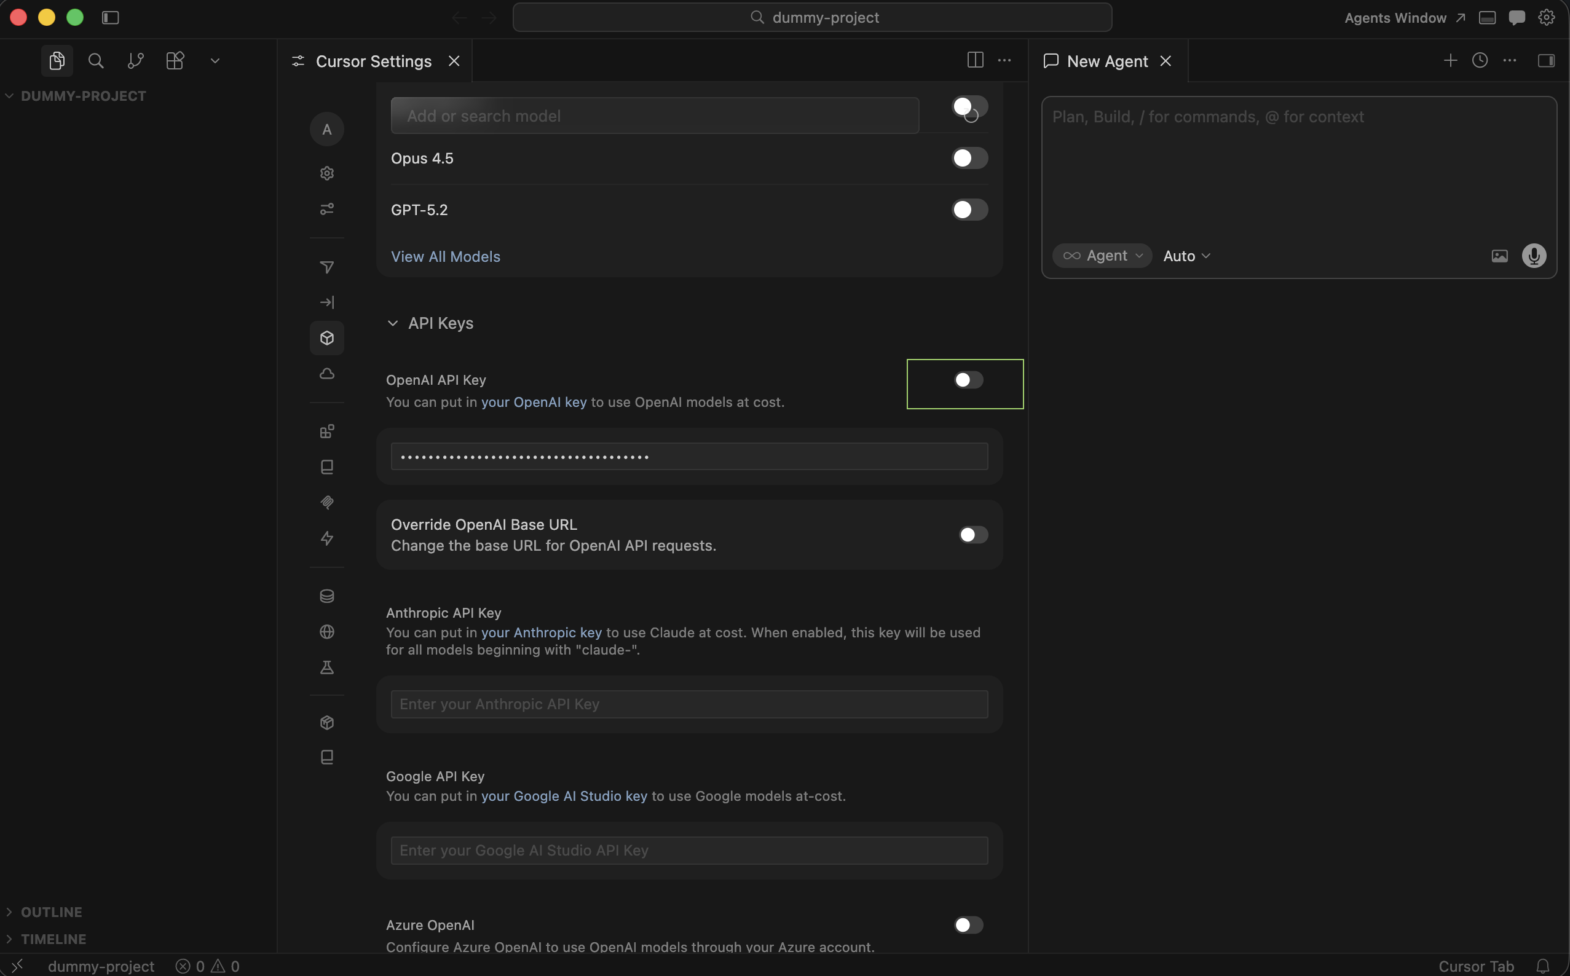1570x976 pixels.
Task: Open the Agents Window link
Action: tap(1404, 18)
